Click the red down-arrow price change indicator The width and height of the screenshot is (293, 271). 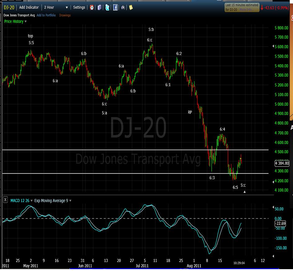point(262,8)
